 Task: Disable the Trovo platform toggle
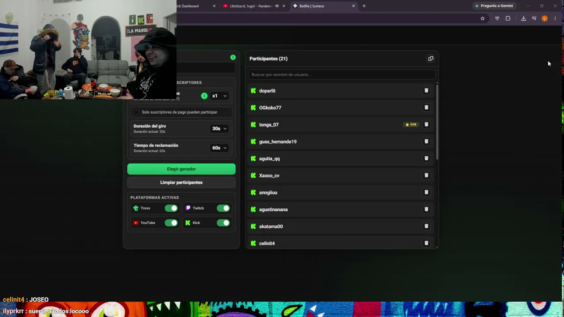(171, 208)
